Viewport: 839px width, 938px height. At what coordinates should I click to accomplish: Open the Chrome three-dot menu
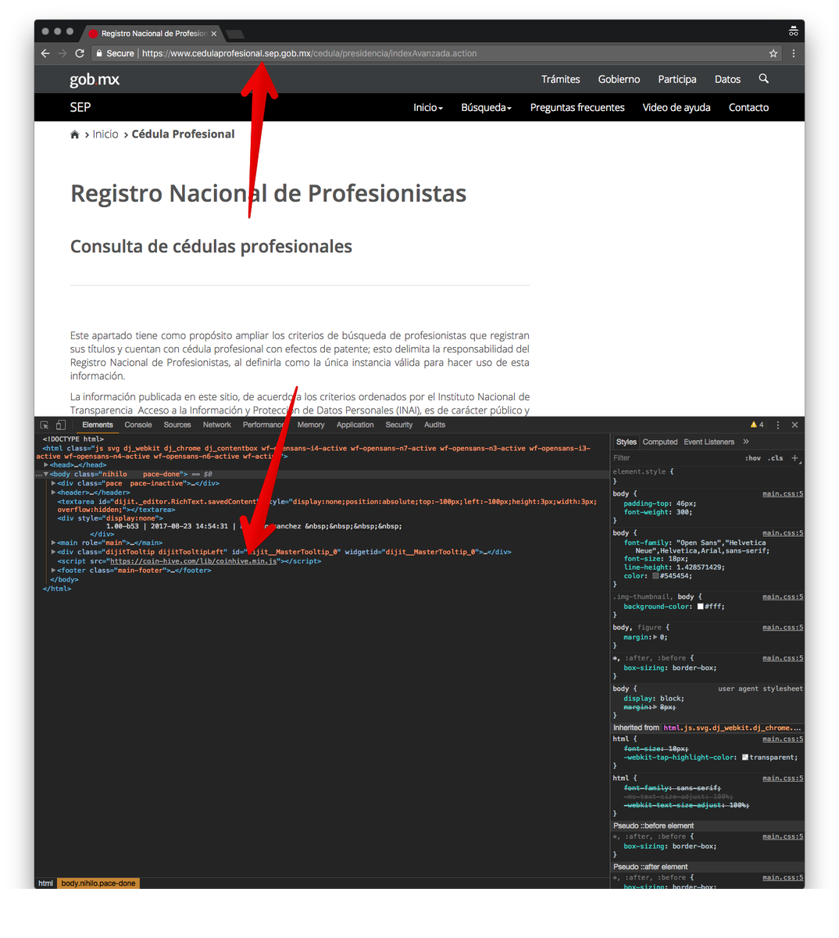coord(794,53)
